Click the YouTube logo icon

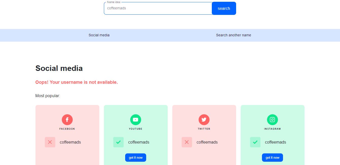click(136, 120)
